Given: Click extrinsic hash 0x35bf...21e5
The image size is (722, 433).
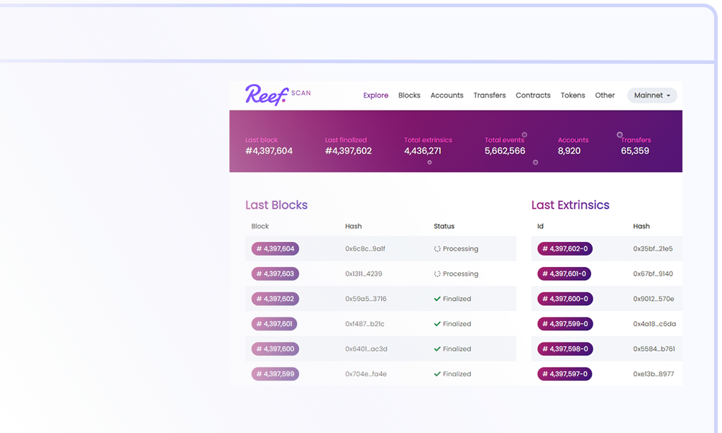Looking at the screenshot, I should tap(652, 248).
